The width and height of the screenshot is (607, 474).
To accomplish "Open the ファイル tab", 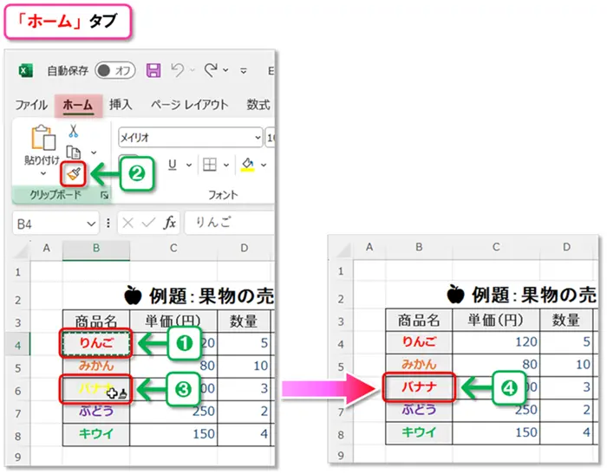I will [31, 105].
